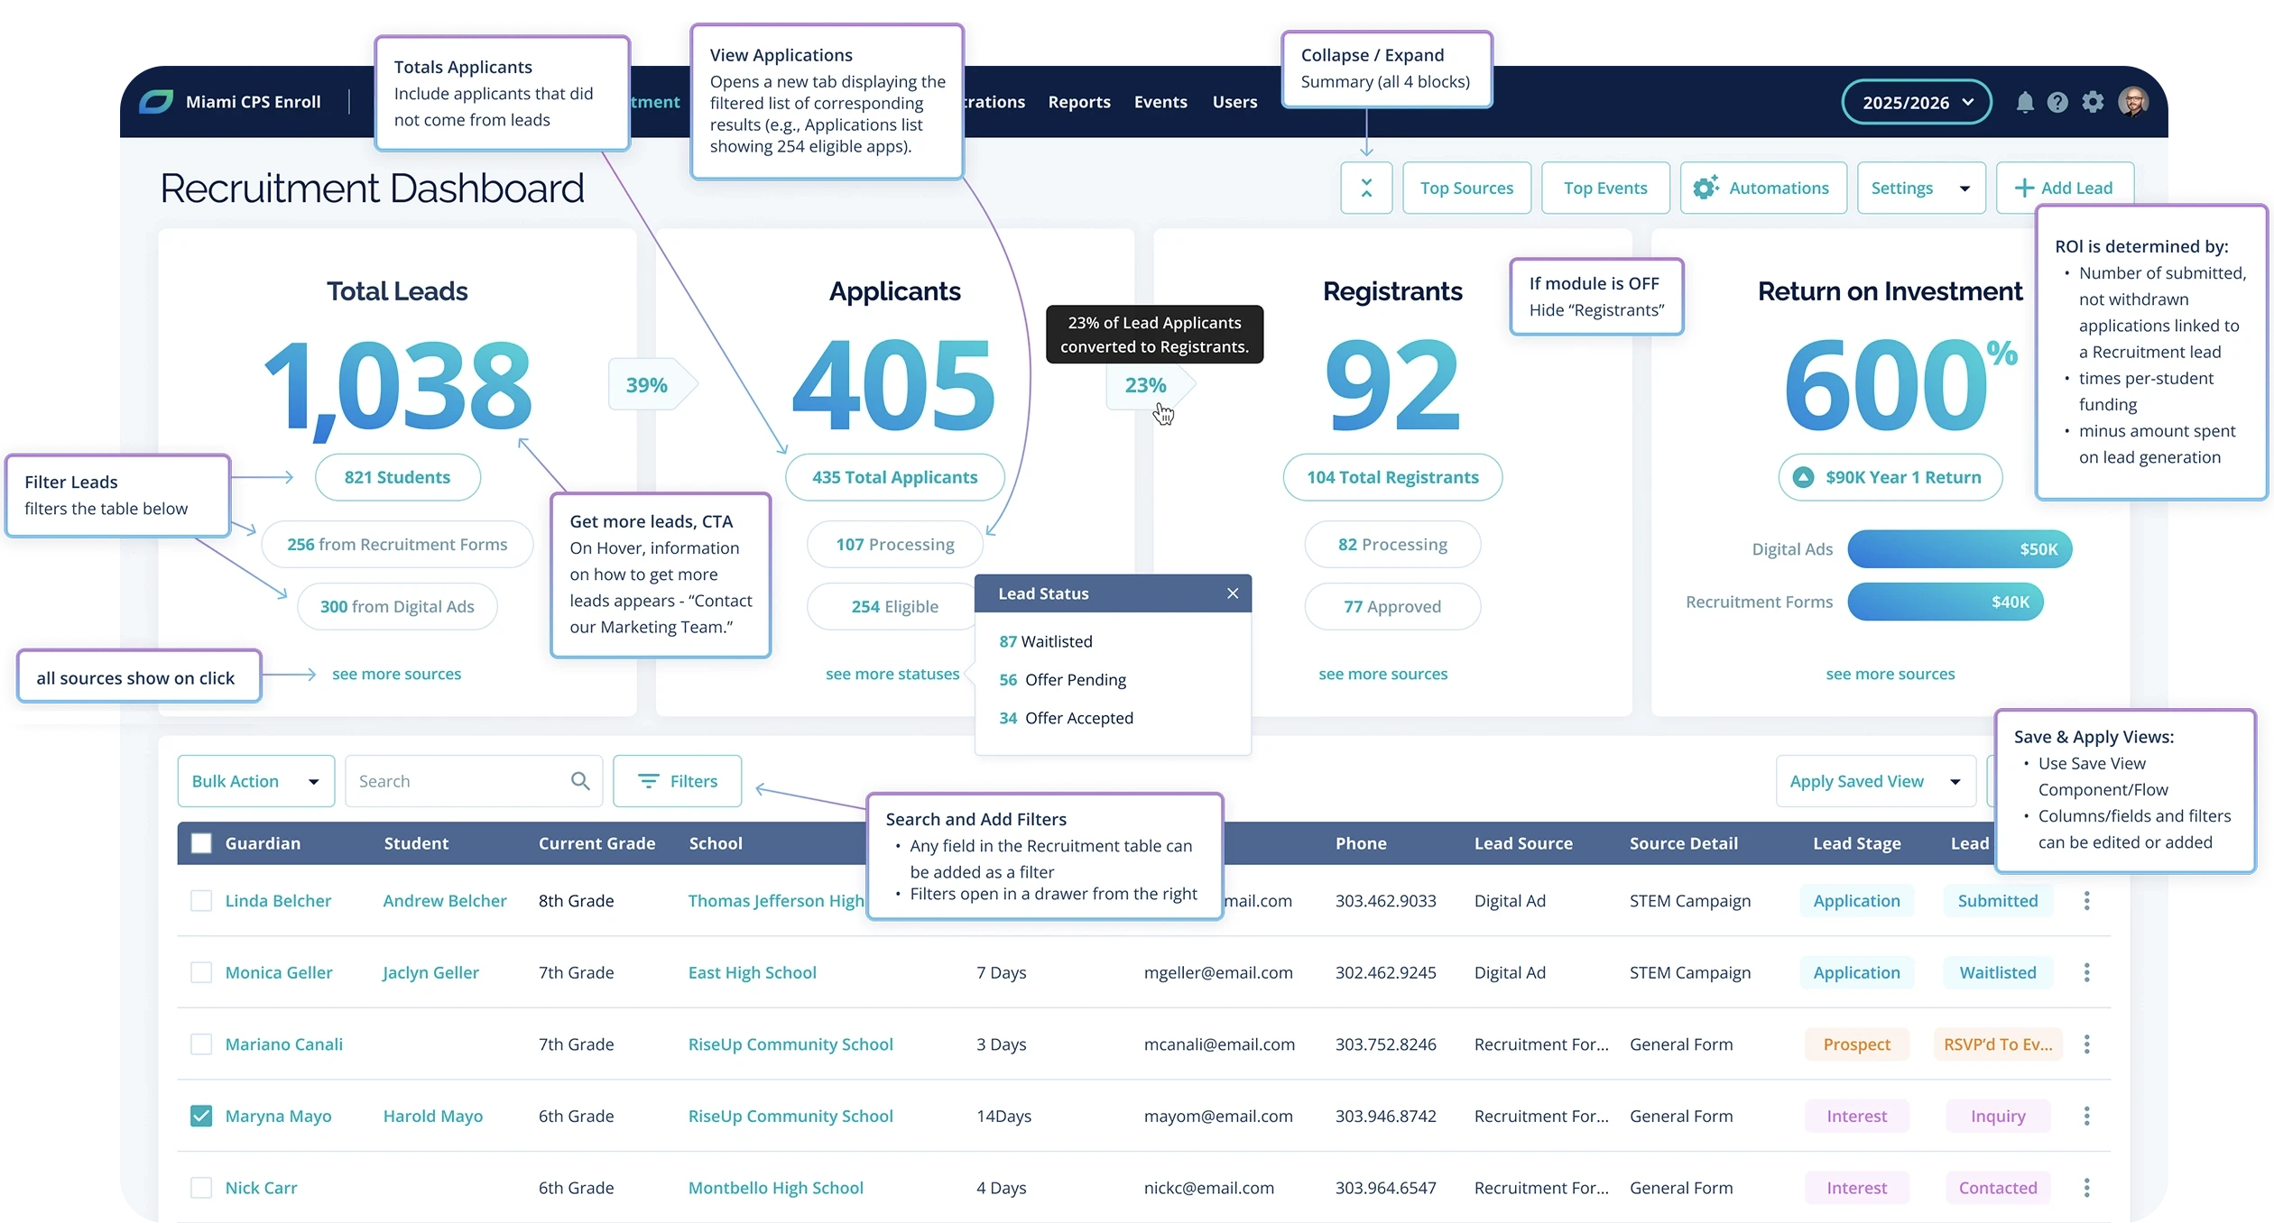This screenshot has height=1223, width=2274.
Task: Select the Monica Geller row checkbox
Action: (201, 972)
